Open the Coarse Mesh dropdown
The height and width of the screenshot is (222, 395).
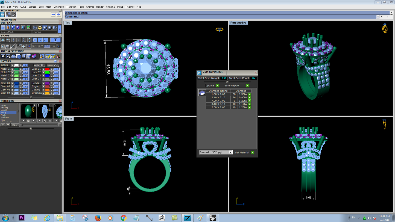[16, 32]
